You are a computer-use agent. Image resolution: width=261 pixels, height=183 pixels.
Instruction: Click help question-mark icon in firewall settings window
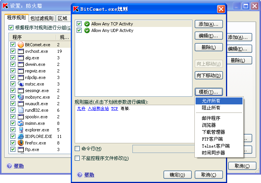(x=9, y=166)
